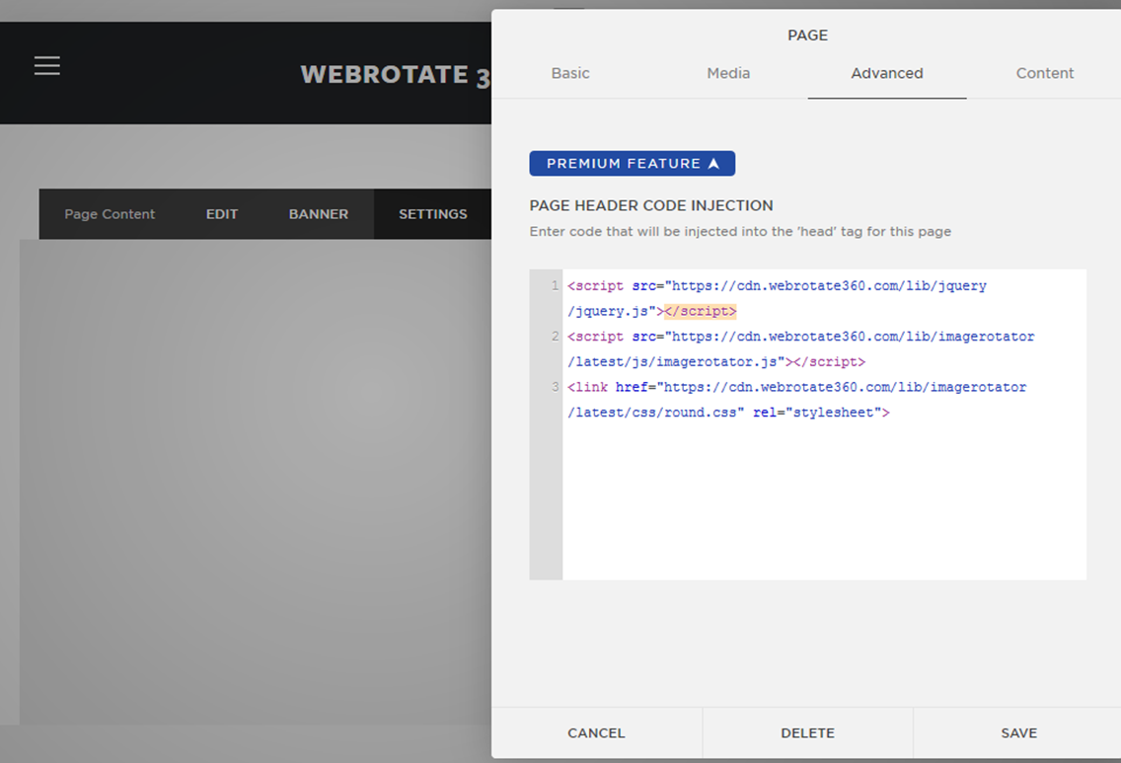
Task: Click the Premium Feature badge
Action: (632, 164)
